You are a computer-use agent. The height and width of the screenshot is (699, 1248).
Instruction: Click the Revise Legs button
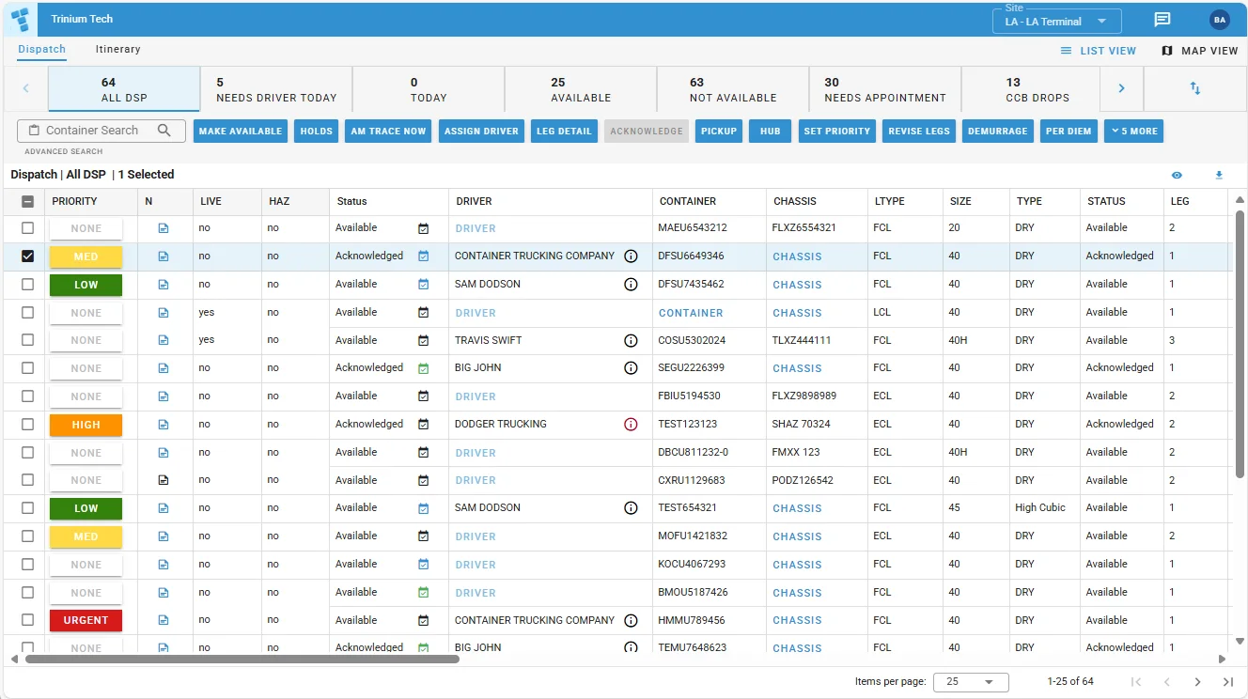919,132
